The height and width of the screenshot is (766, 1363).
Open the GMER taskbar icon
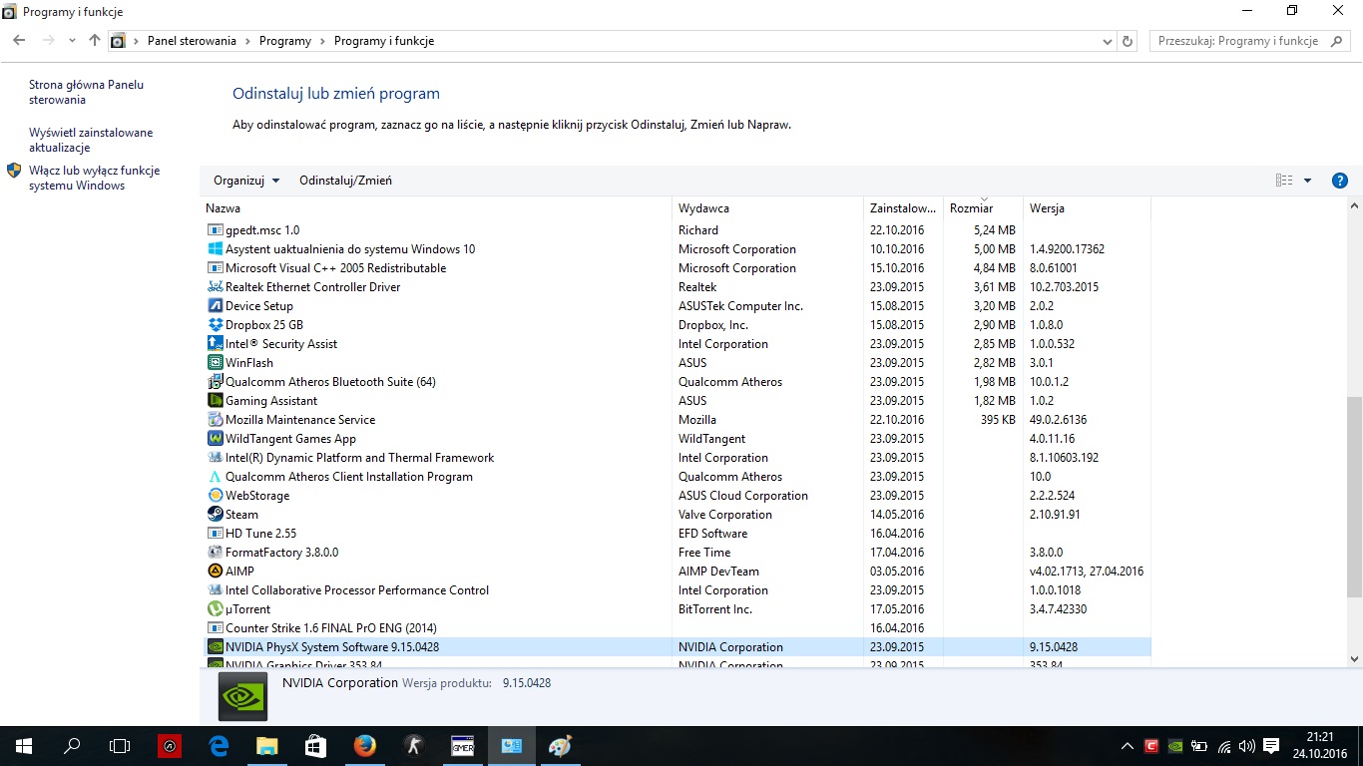(x=463, y=746)
